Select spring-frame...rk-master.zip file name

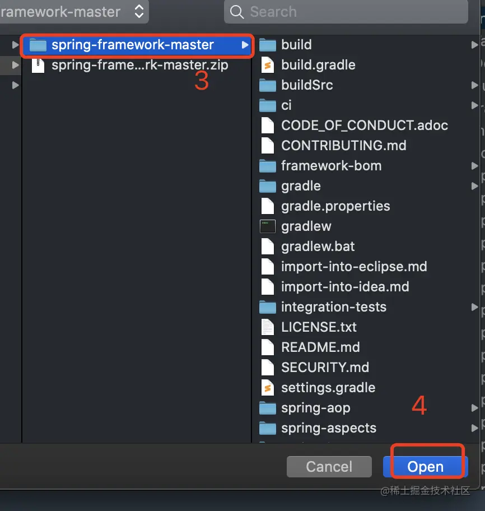(x=140, y=65)
